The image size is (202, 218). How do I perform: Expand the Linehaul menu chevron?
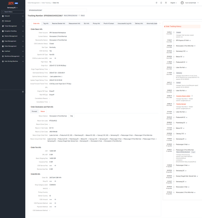[23, 51]
